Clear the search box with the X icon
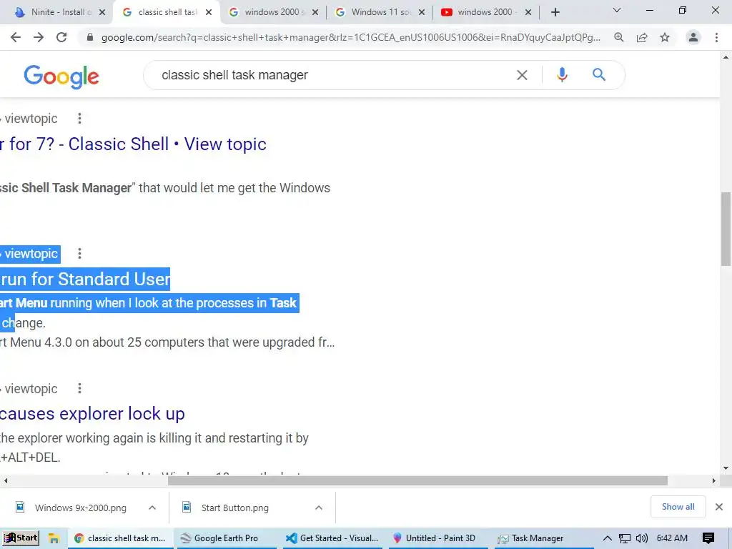 click(x=522, y=74)
